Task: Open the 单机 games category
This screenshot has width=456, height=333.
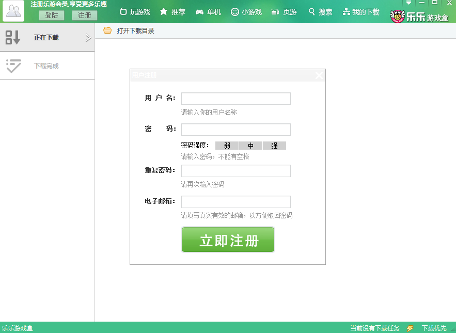Action: coord(208,12)
